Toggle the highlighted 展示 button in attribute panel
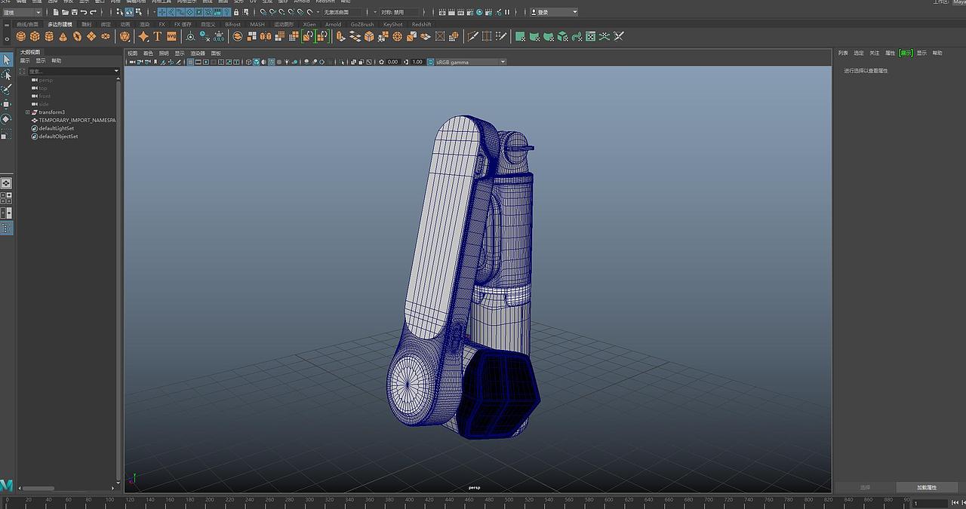 coord(906,53)
